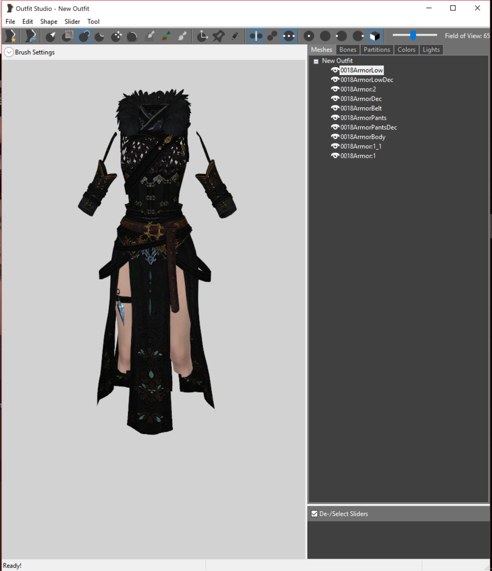Choose the Mask brush tool
492x571 pixels.
[67, 36]
